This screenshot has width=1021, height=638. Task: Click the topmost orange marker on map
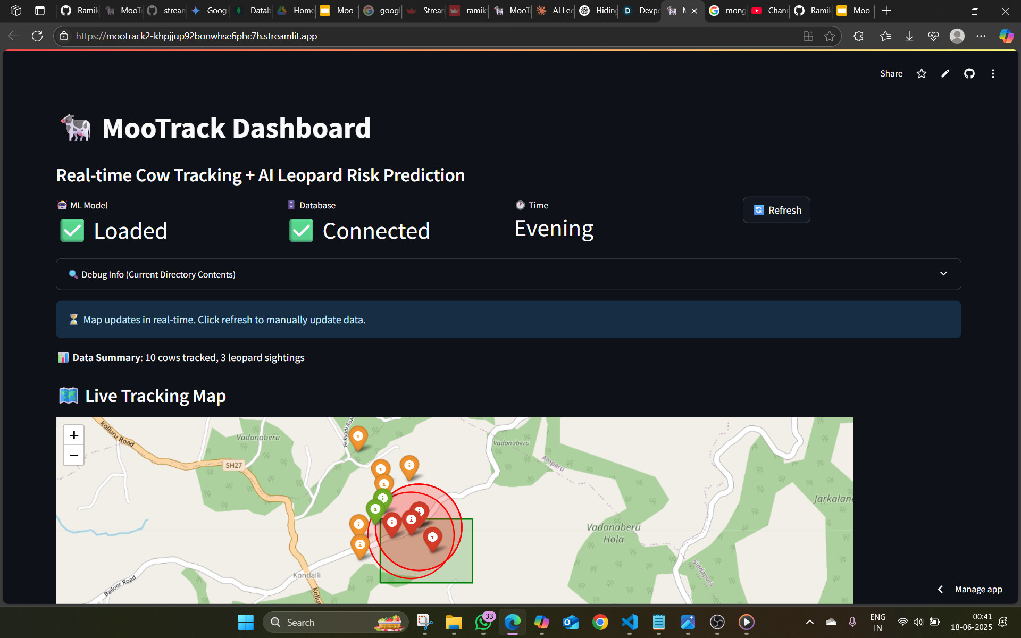pyautogui.click(x=358, y=436)
